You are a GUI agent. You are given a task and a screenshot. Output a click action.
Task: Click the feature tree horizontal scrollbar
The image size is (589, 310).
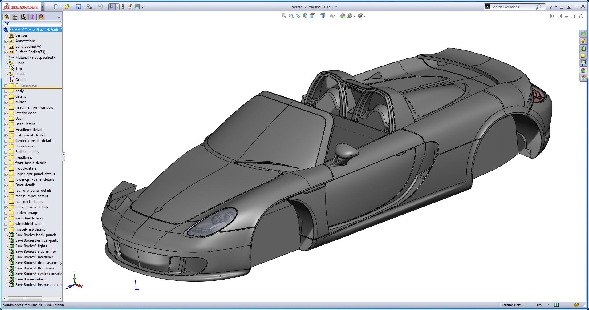coord(25,299)
